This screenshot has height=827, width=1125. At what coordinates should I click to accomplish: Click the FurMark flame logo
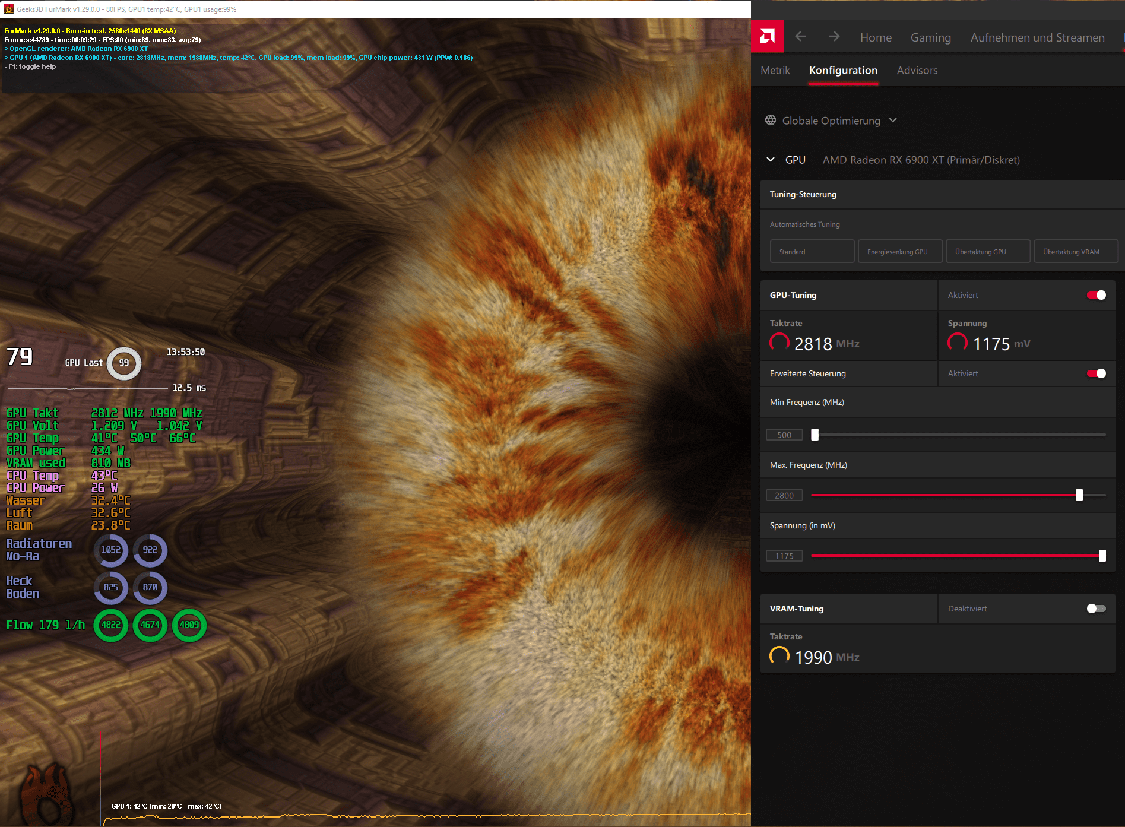[x=47, y=794]
